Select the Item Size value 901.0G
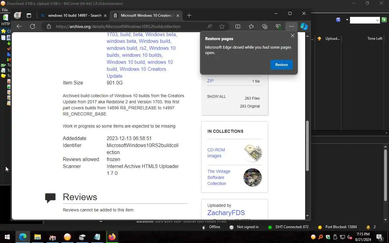Viewport: 389px width, 243px height. tap(115, 83)
